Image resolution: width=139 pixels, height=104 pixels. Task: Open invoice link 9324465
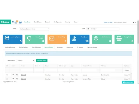(24, 75)
